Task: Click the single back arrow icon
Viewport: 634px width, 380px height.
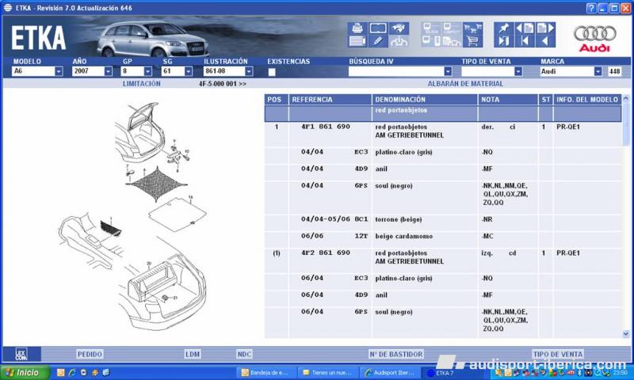Action: 545,41
